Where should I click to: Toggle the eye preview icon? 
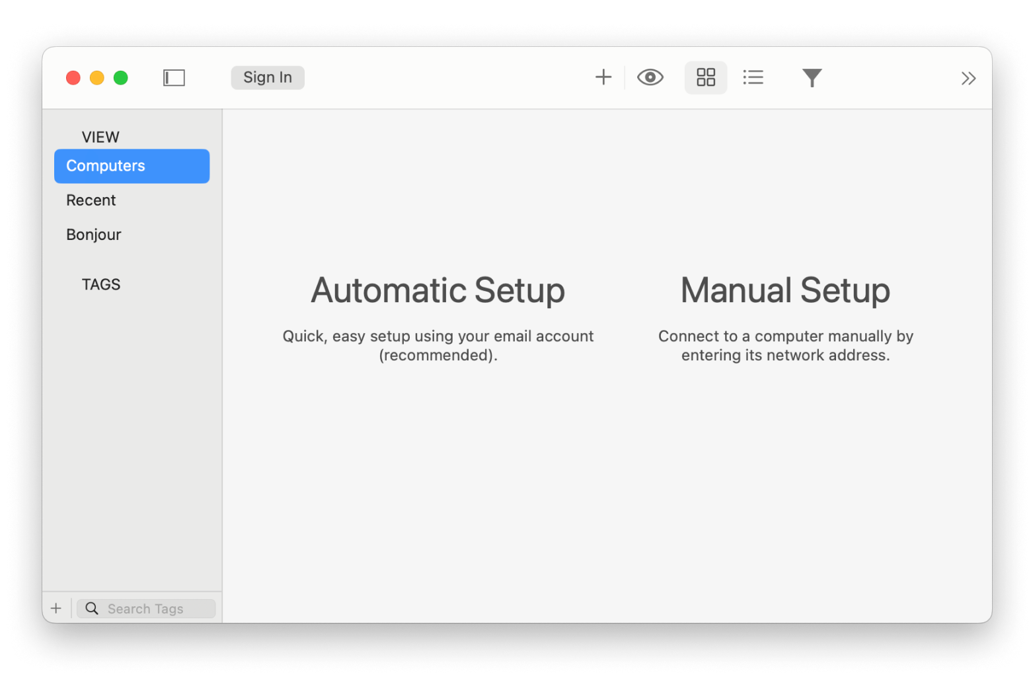pos(650,77)
